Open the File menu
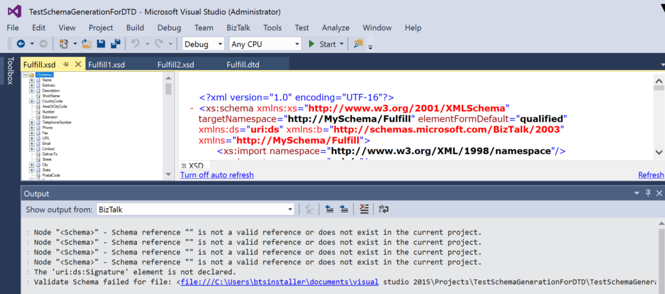Image resolution: width=665 pixels, height=294 pixels. click(13, 28)
